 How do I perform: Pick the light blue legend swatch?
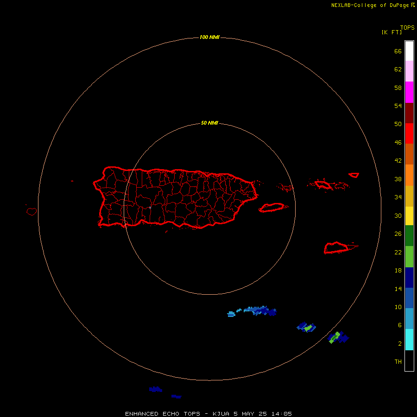pos(409,318)
